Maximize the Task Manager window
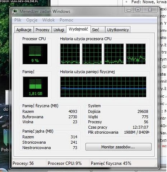The image size is (167, 172). tap(138, 10)
